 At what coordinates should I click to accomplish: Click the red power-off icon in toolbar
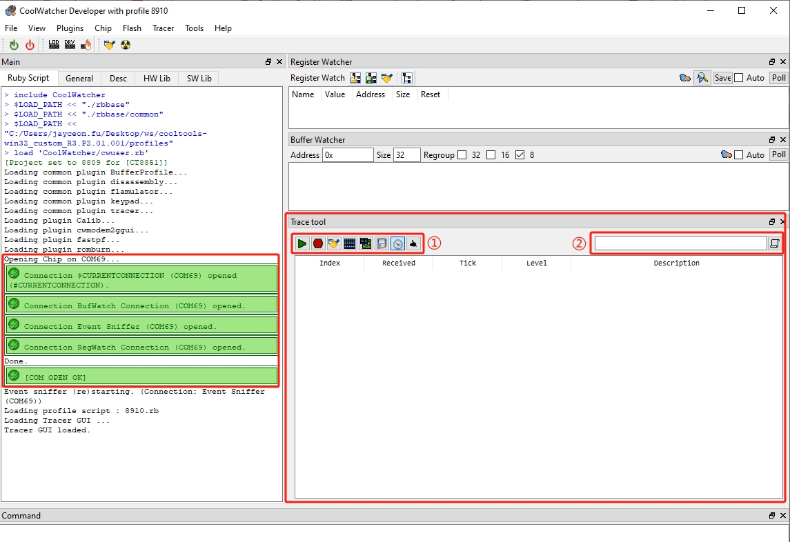click(x=30, y=45)
